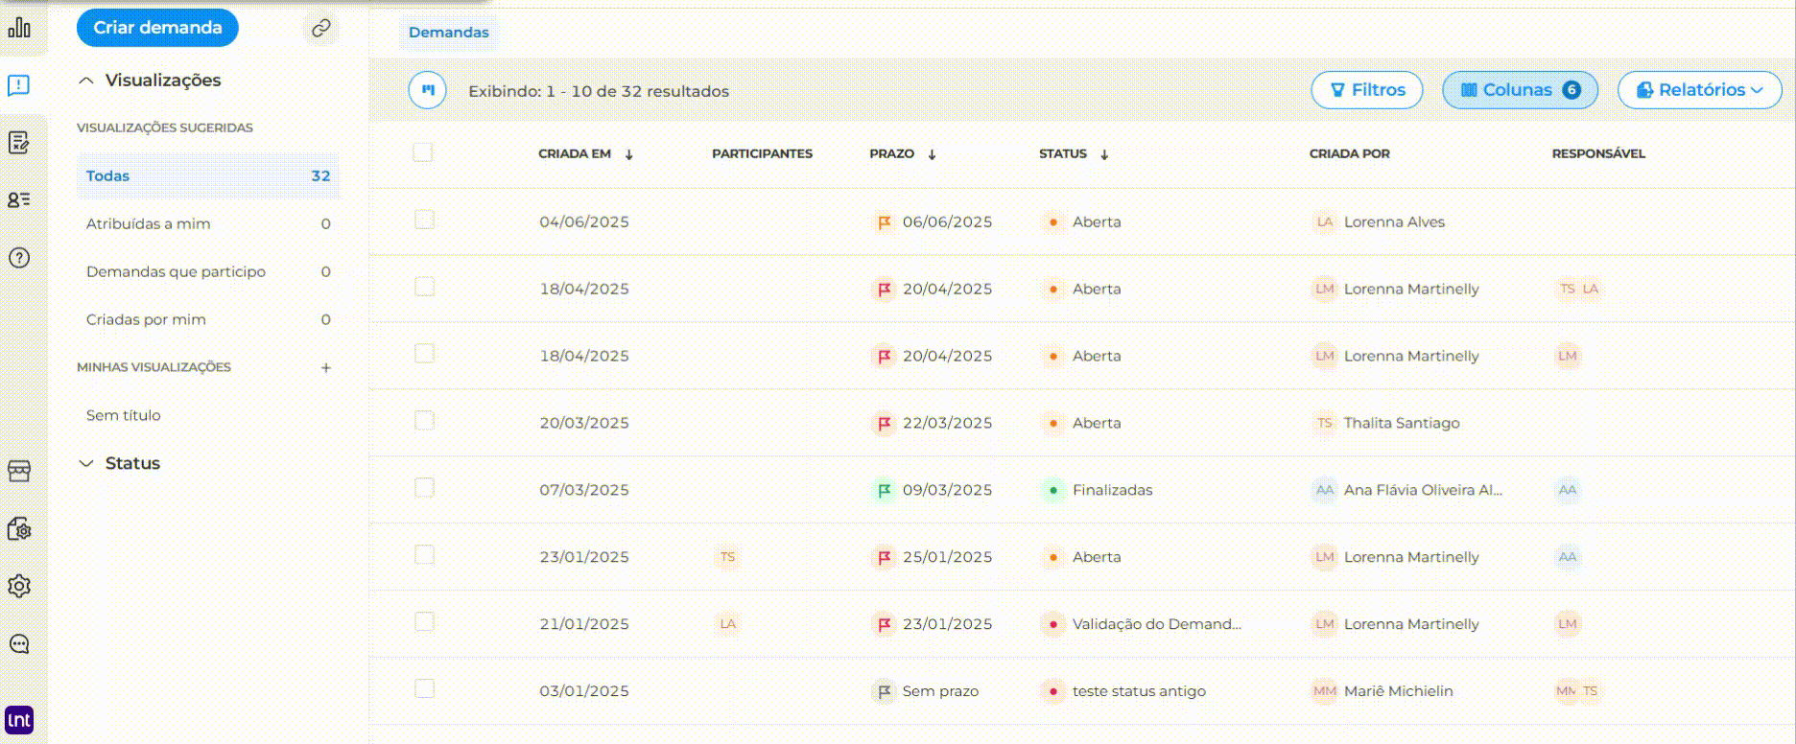The width and height of the screenshot is (1796, 744).
Task: Sort by Criada em arrow
Action: click(x=629, y=154)
